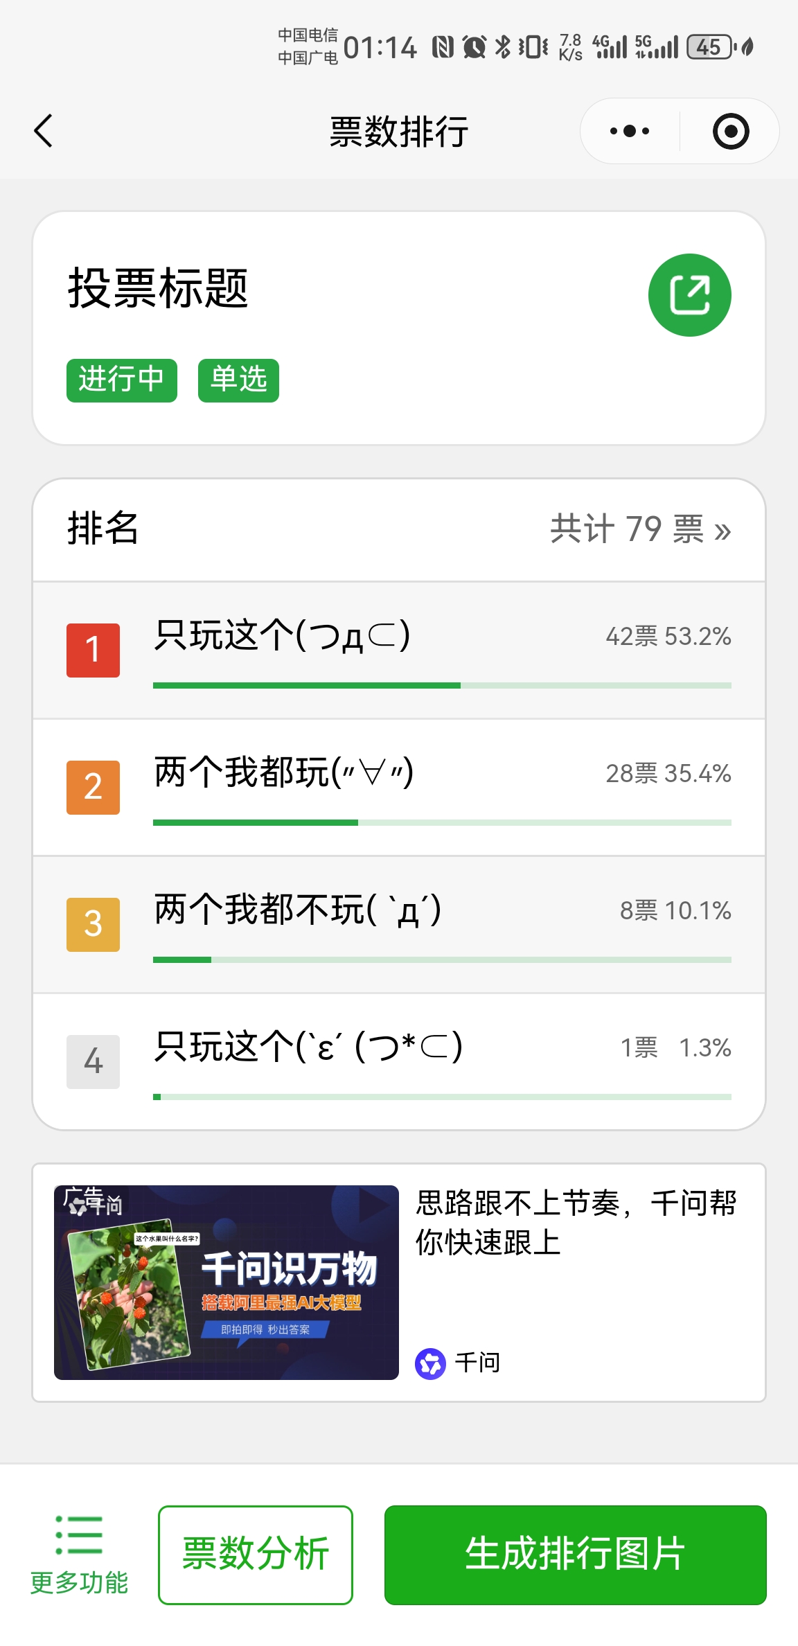Tap the 进行中 status tag
Viewport: 798px width, 1646px height.
[x=122, y=380]
